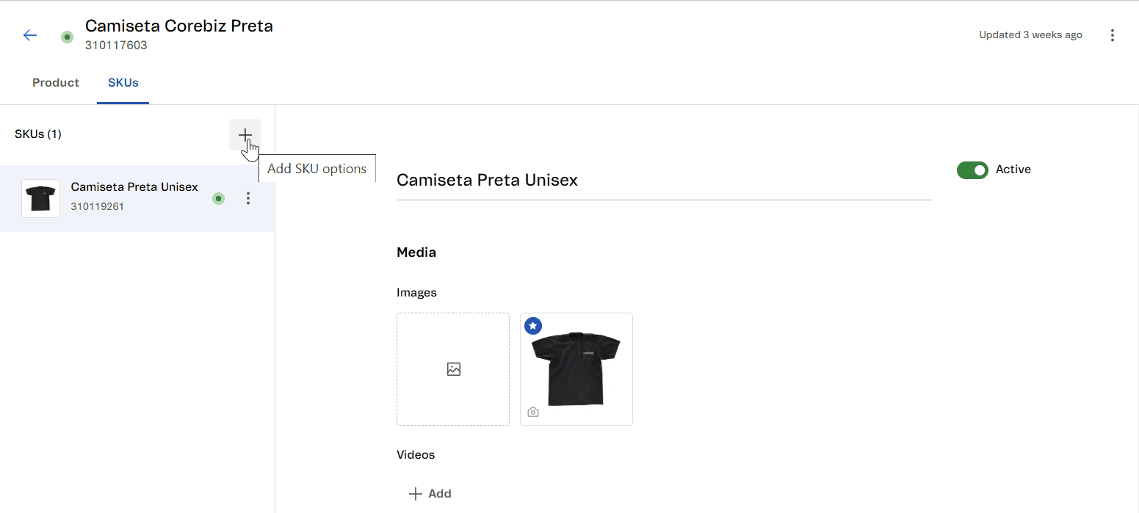Click the SKU ID 310119261
The image size is (1139, 513).
click(x=97, y=207)
